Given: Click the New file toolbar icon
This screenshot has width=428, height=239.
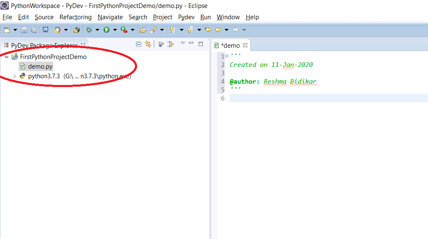Looking at the screenshot, I should (x=7, y=30).
